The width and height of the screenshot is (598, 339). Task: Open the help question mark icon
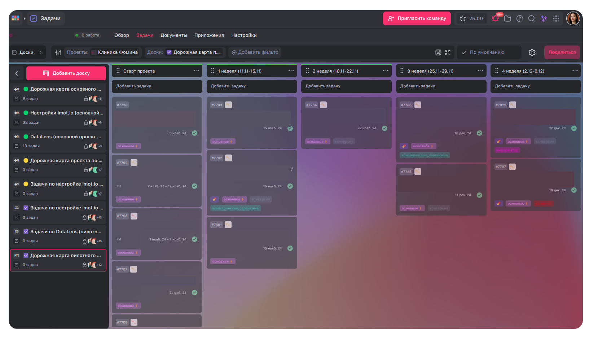tap(520, 18)
